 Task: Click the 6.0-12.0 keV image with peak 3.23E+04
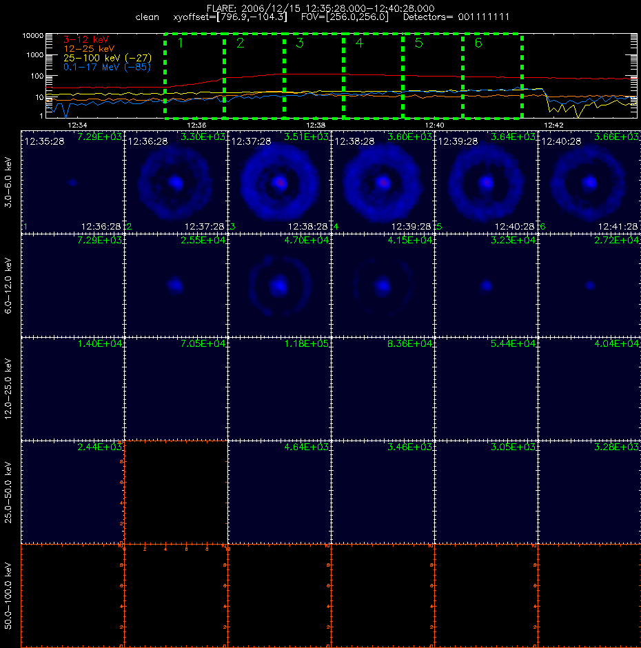tap(486, 285)
